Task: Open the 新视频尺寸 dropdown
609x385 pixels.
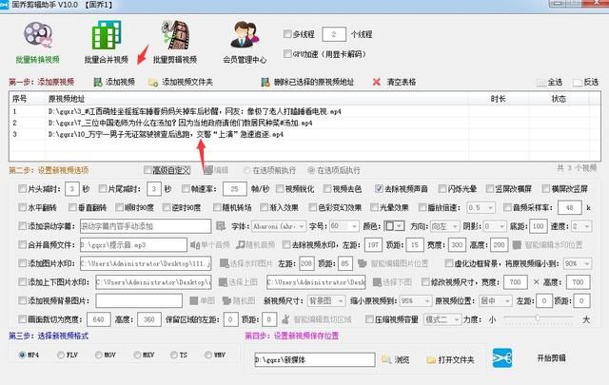Action: pyautogui.click(x=325, y=300)
